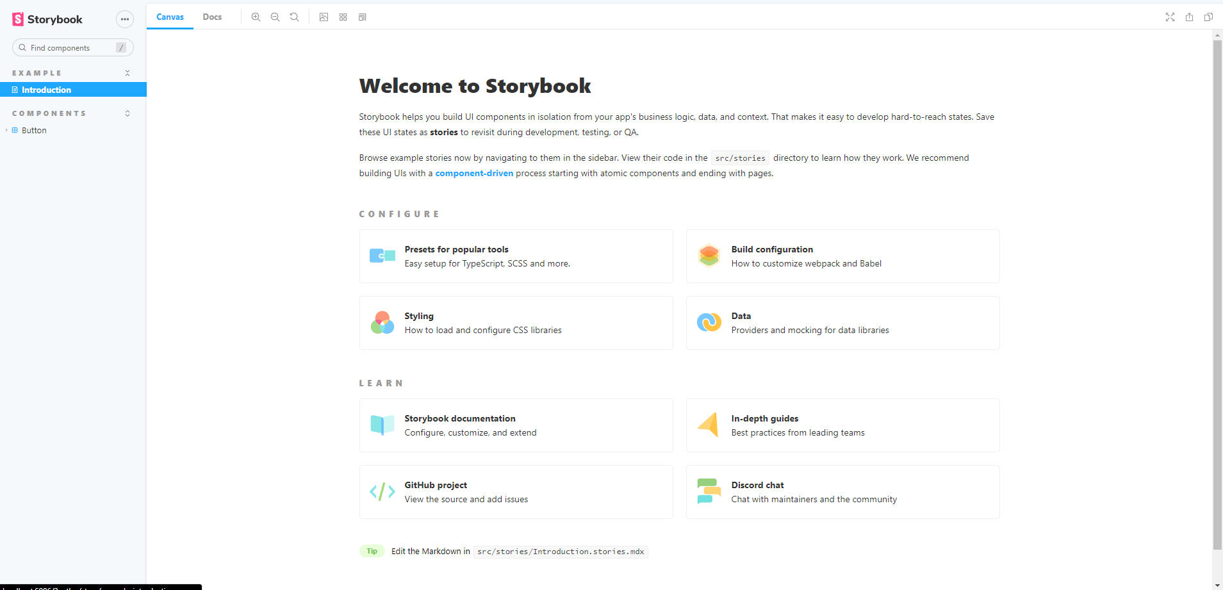Switch to the Canvas tab
1223x590 pixels.
coord(170,17)
